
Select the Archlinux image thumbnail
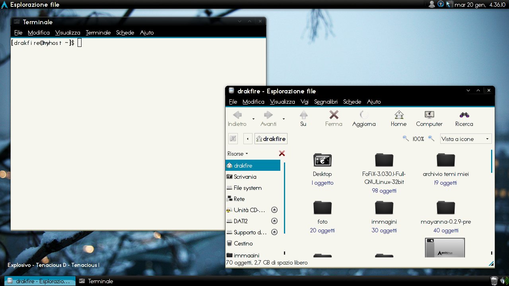click(445, 247)
